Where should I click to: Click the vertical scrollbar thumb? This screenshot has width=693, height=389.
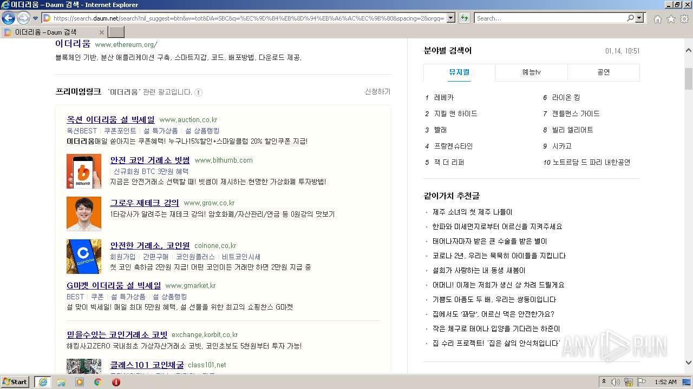point(689,79)
